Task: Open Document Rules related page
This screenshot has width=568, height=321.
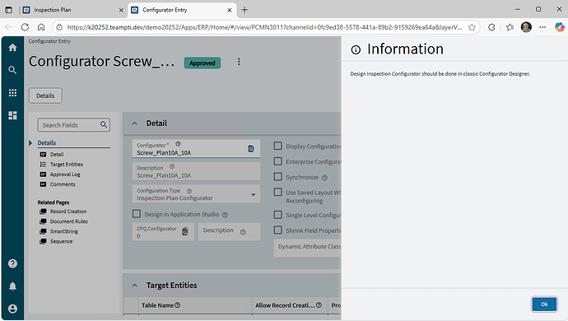Action: tap(69, 221)
